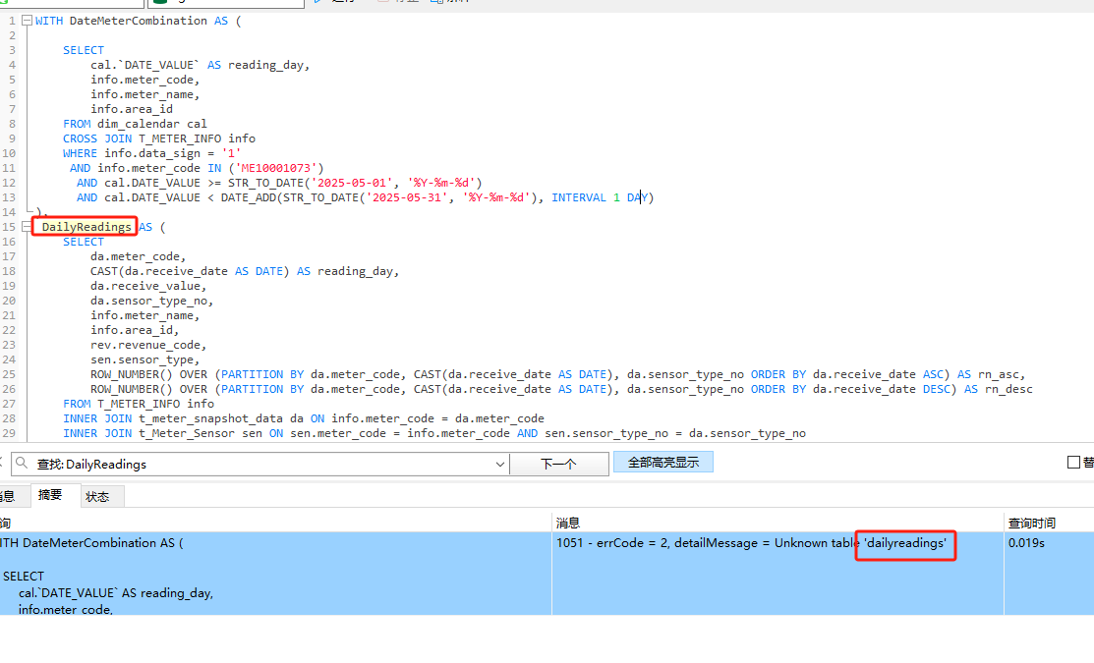Switch to the 信息 results tab
Viewport: 1094px width, 663px height.
8,497
